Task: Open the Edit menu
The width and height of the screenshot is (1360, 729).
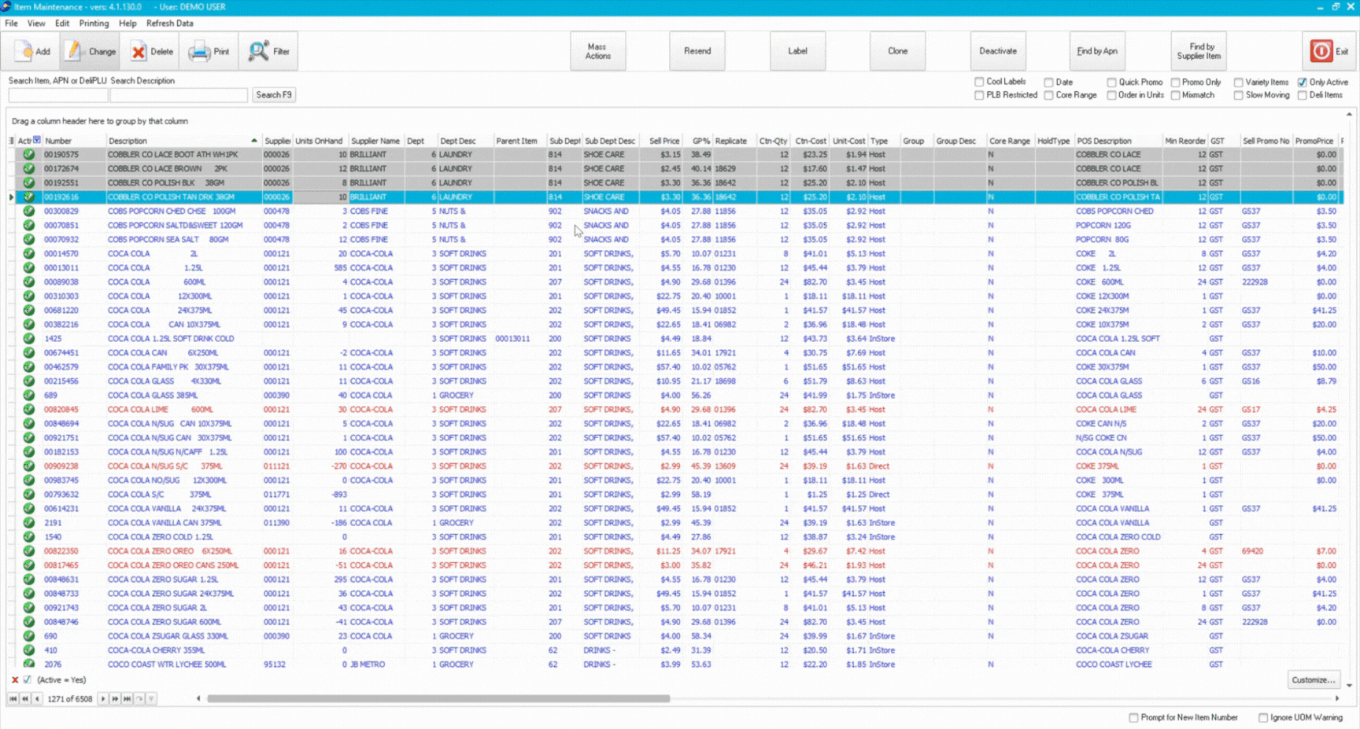Action: [62, 24]
